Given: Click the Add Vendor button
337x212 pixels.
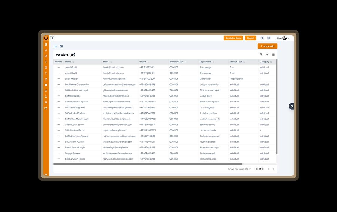Looking at the screenshot, I should tap(267, 46).
